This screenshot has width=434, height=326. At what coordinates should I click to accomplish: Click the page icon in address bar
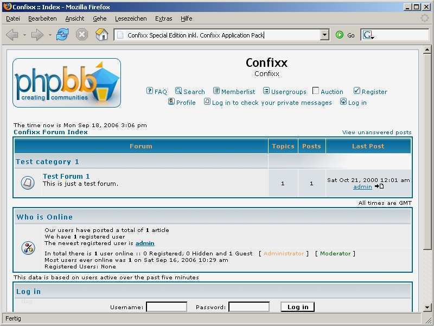[120, 35]
